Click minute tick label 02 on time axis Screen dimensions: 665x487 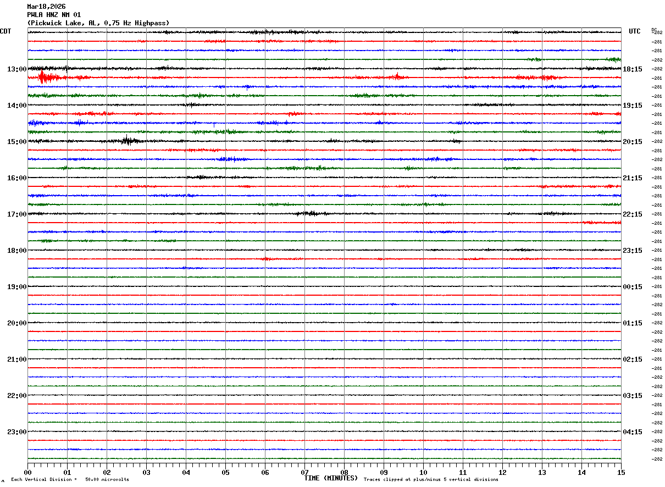pos(107,472)
